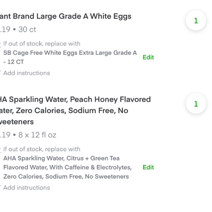Click the eggs price ending in .19
The width and height of the screenshot is (212, 212).
pyautogui.click(x=5, y=29)
